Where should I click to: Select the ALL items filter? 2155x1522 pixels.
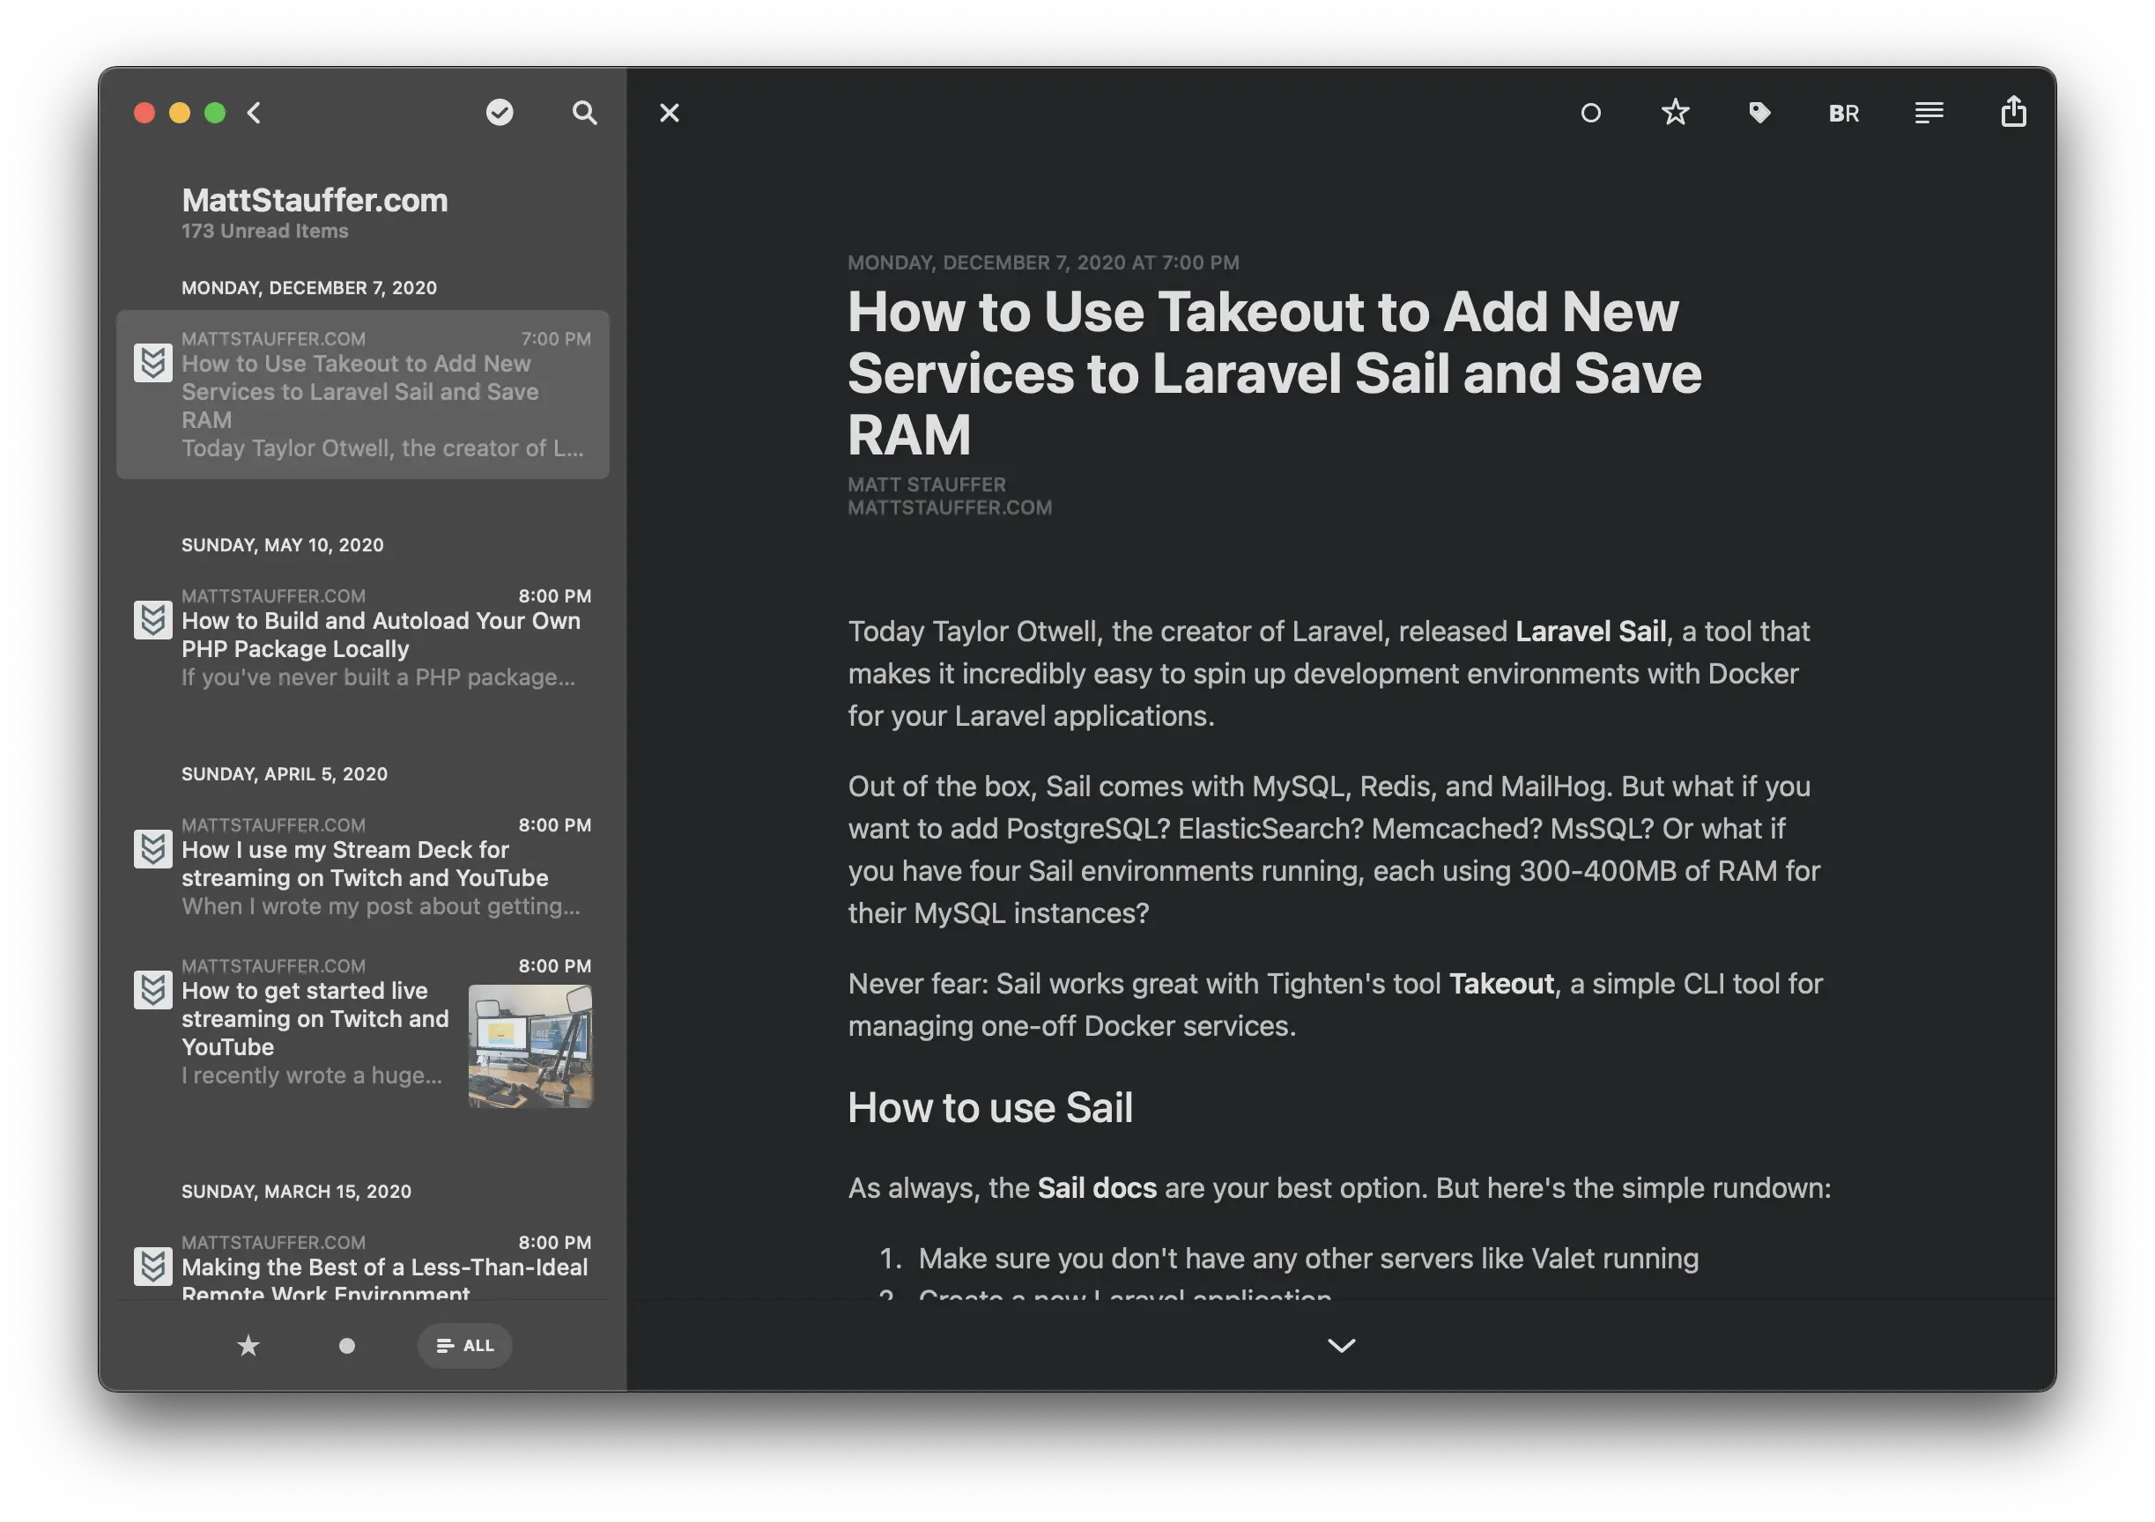point(464,1346)
